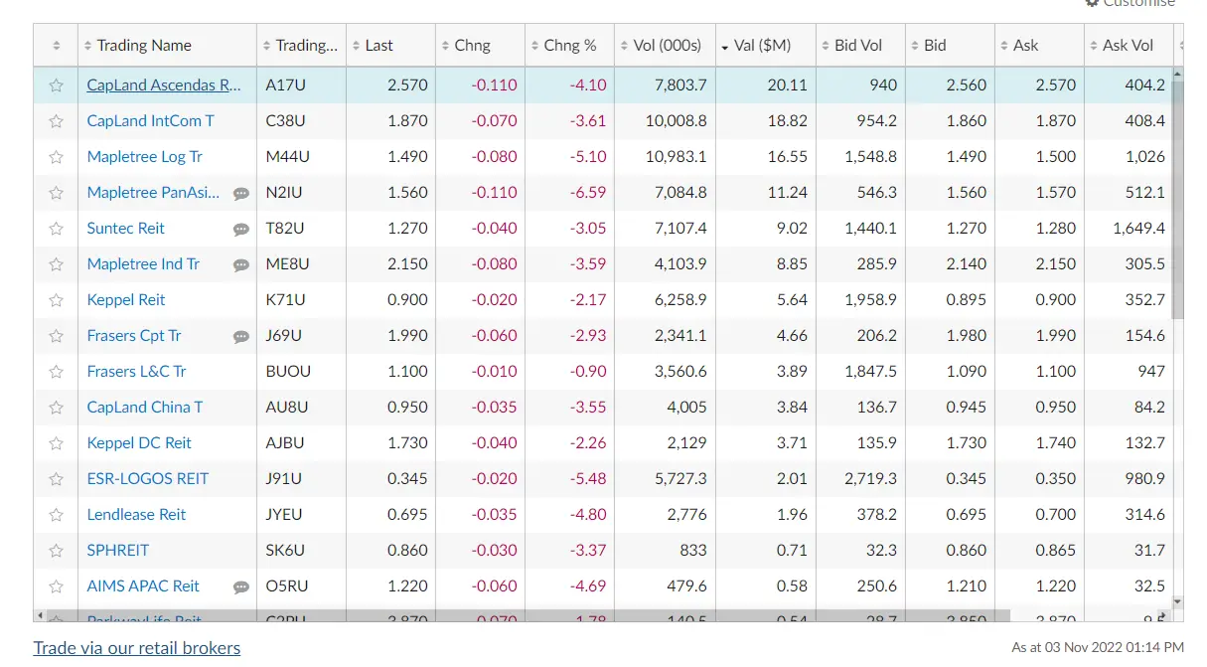Viewport: 1207px width, 667px height.
Task: Follow the AIMS APAC Reit link
Action: pyautogui.click(x=143, y=586)
